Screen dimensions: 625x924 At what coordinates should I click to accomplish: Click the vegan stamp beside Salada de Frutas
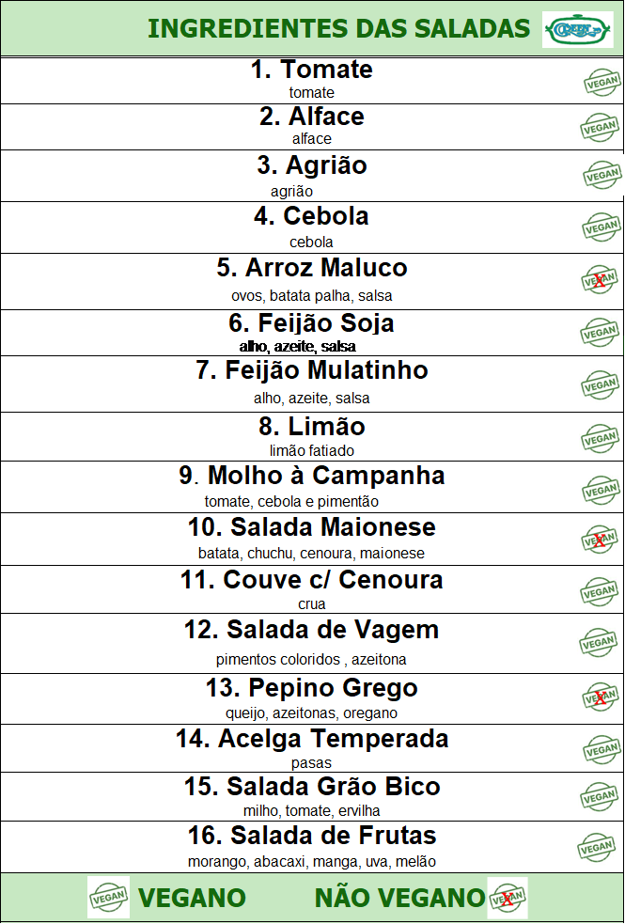596,848
